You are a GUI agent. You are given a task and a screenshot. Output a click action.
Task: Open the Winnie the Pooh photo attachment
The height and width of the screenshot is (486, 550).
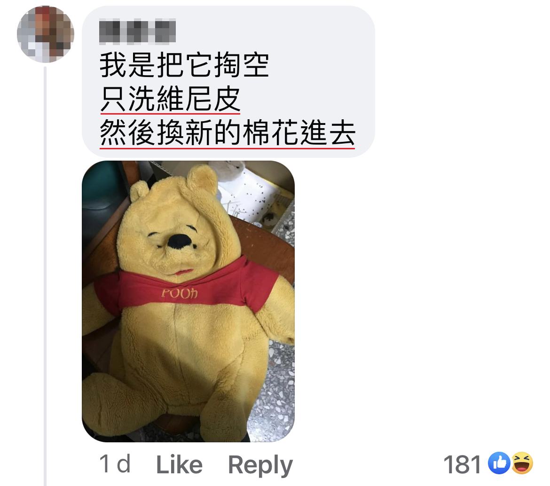point(188,301)
